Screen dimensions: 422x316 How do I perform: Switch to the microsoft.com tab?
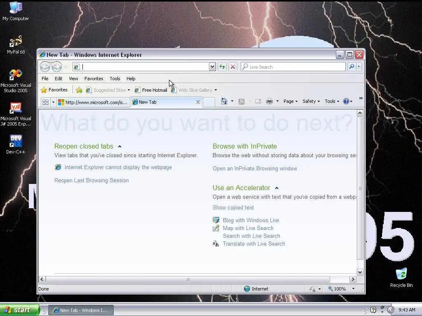94,102
